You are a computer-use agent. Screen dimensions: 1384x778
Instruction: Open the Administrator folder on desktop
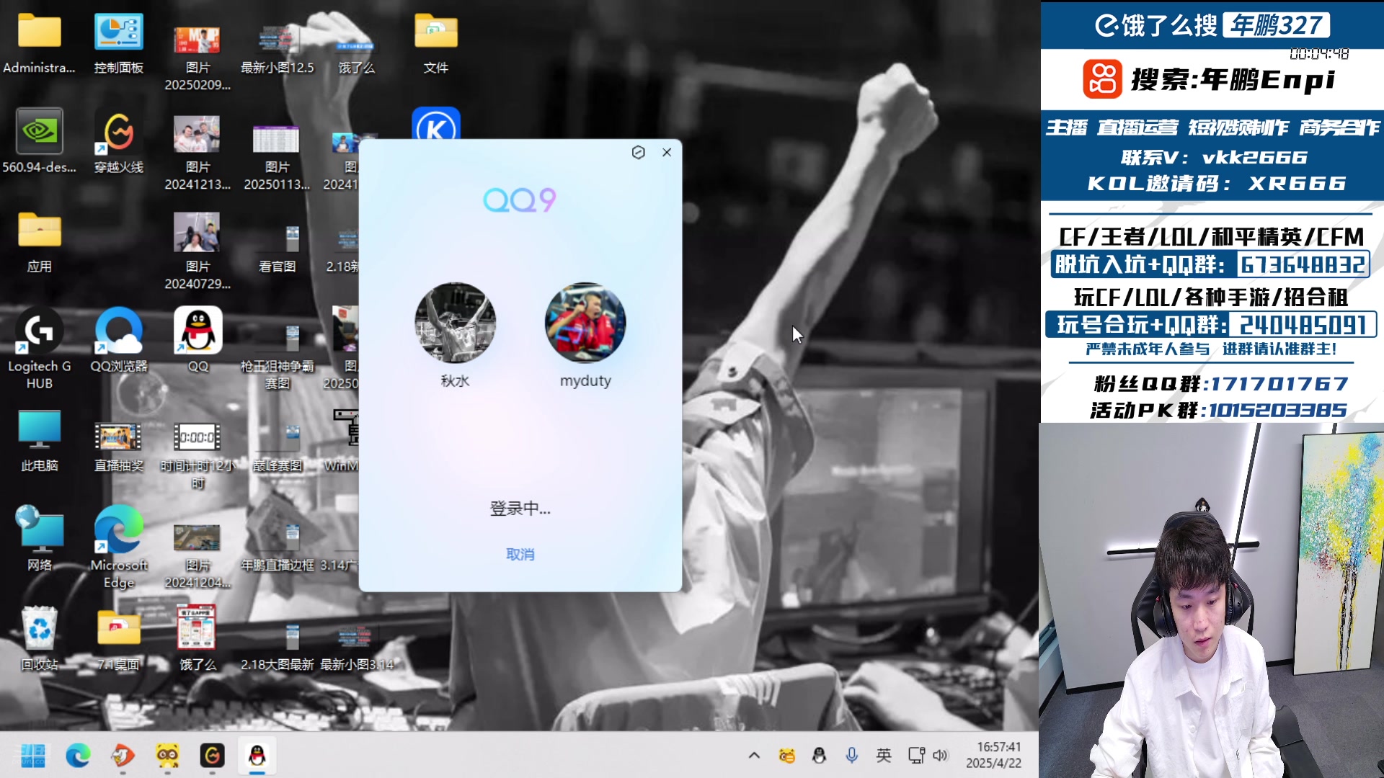click(x=39, y=43)
